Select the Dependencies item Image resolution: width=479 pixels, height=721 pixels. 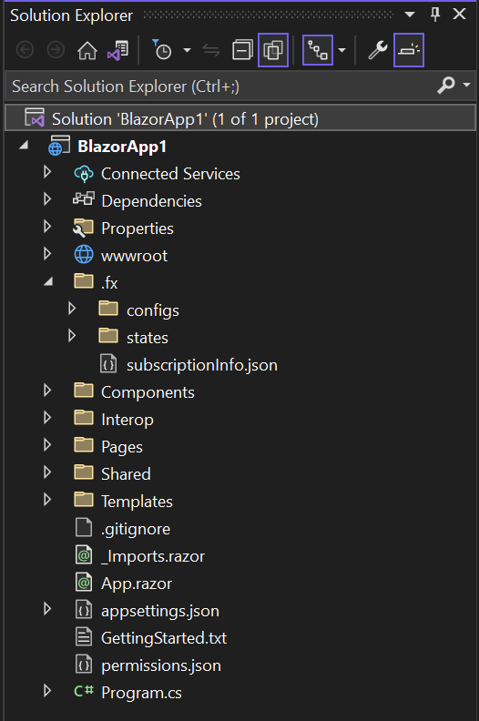151,201
